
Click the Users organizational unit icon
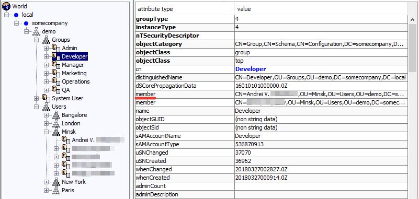click(x=46, y=107)
